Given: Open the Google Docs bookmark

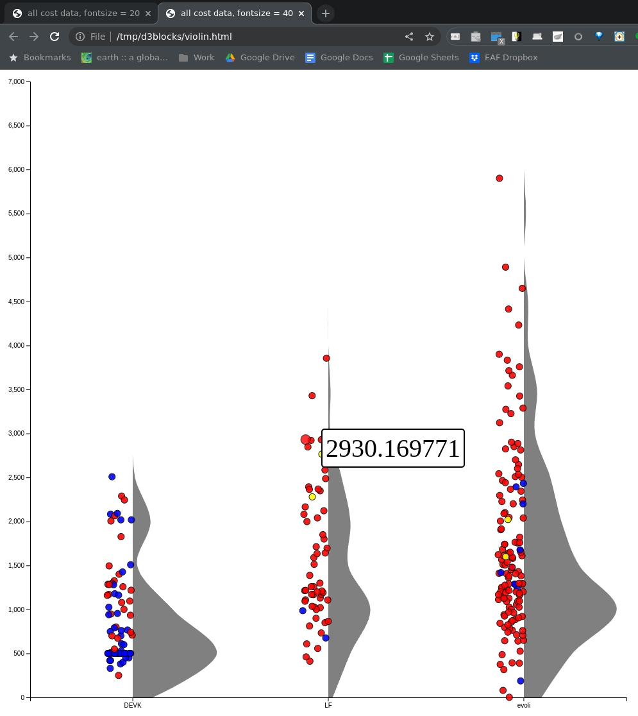Looking at the screenshot, I should (339, 58).
